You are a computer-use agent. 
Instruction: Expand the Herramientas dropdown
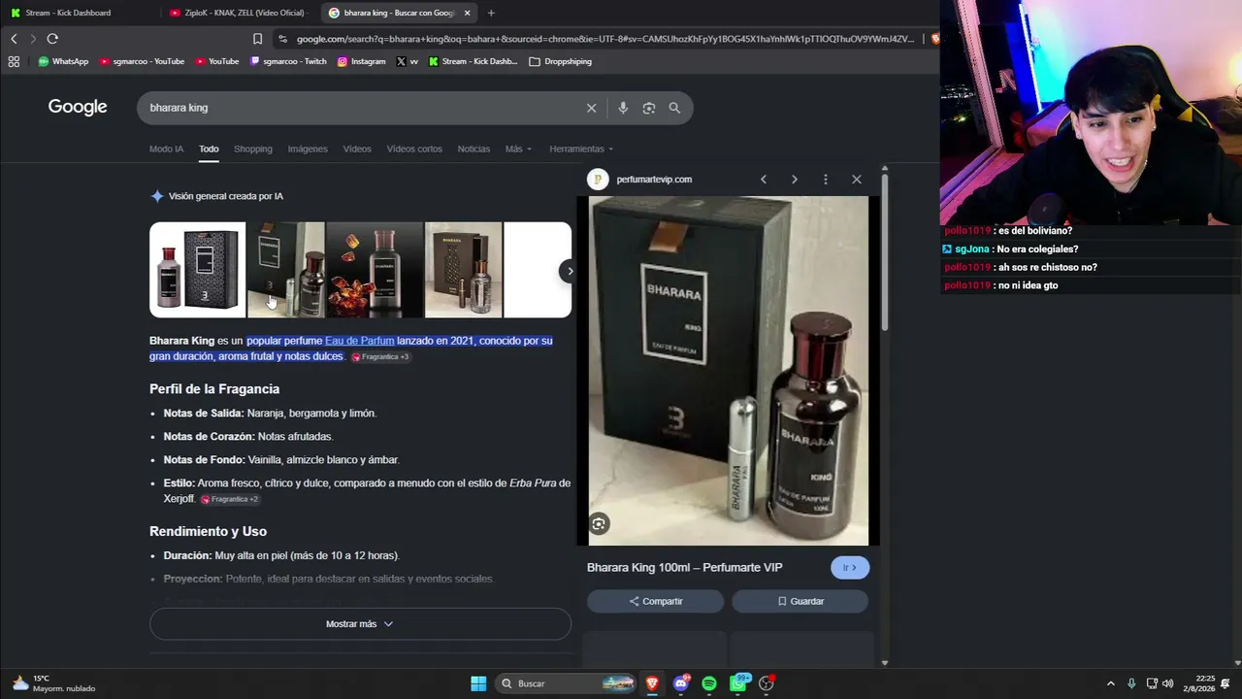581,149
